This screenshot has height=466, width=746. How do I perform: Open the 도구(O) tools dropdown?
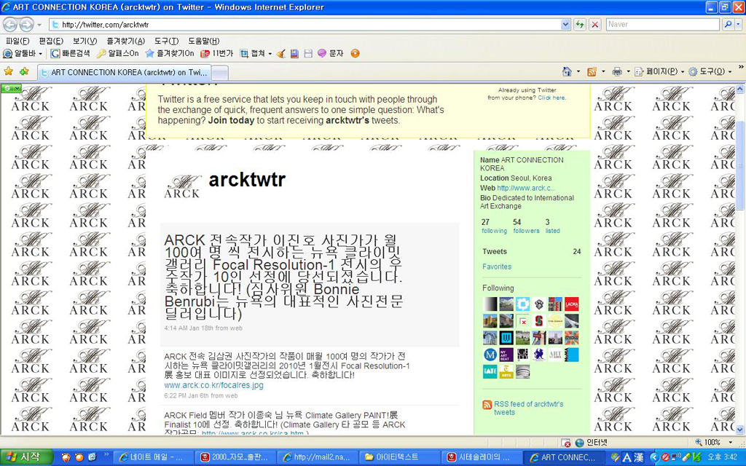coord(711,72)
